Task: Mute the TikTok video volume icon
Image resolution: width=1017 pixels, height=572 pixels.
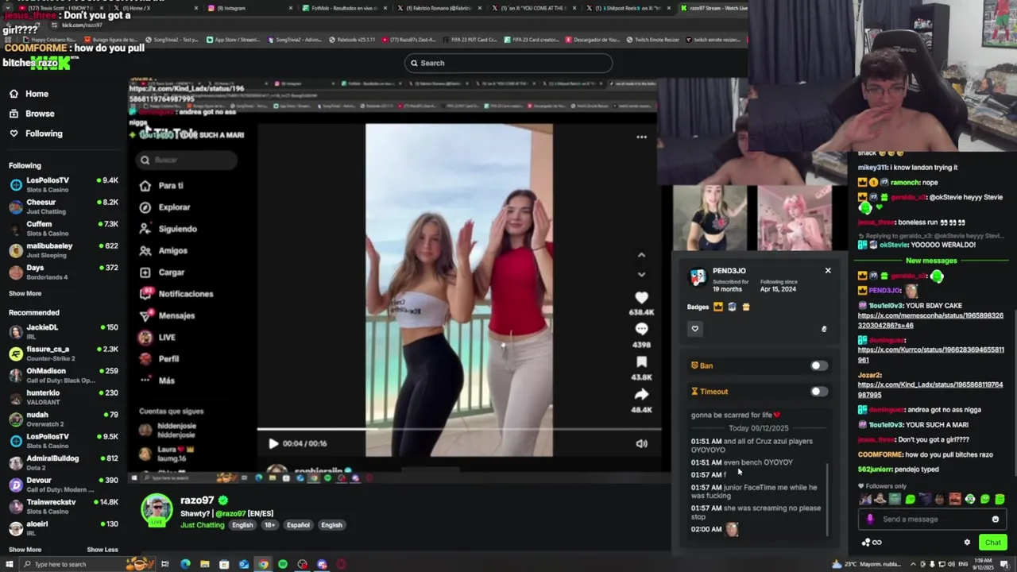Action: pos(641,444)
